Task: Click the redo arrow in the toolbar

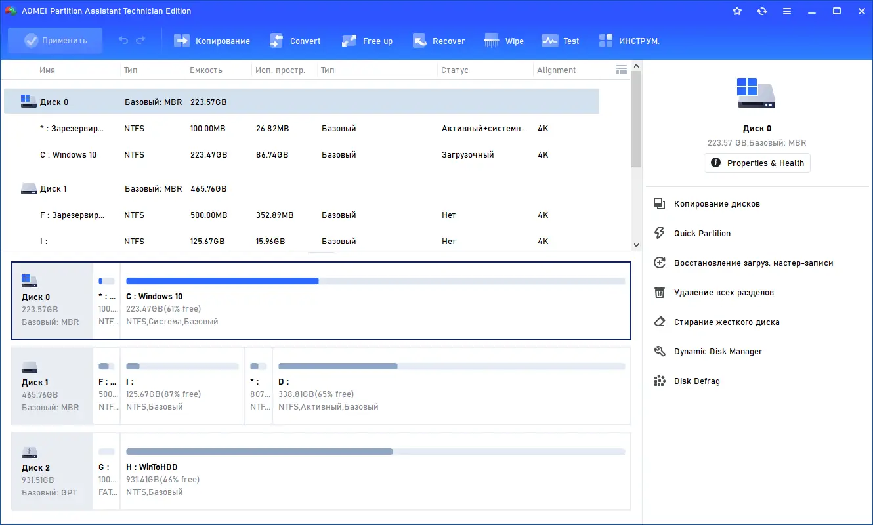Action: [140, 41]
